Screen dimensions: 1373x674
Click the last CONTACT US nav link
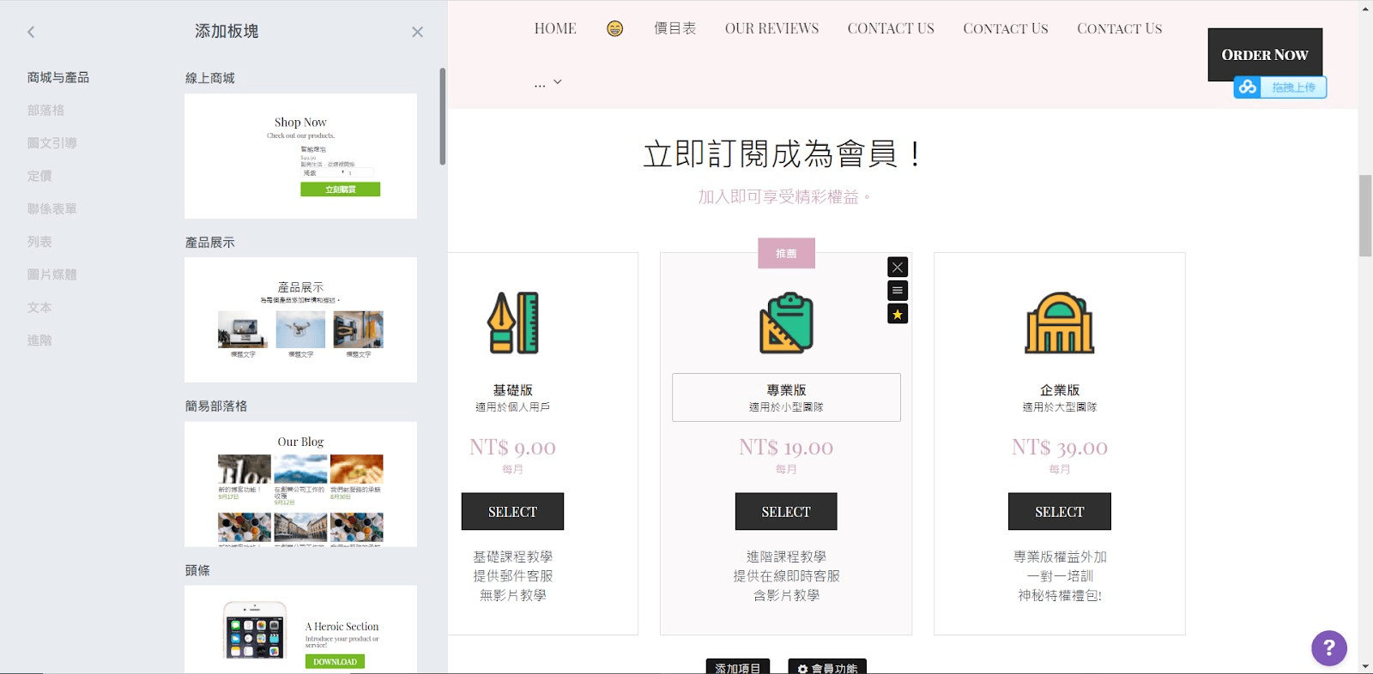(x=1119, y=28)
